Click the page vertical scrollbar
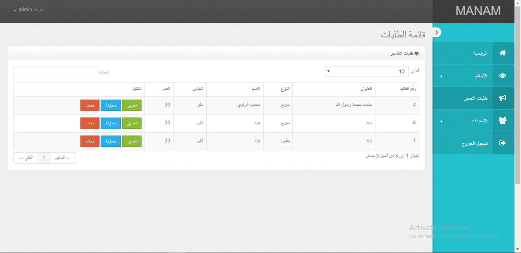Screen dimensions: 521x253 click(518, 95)
